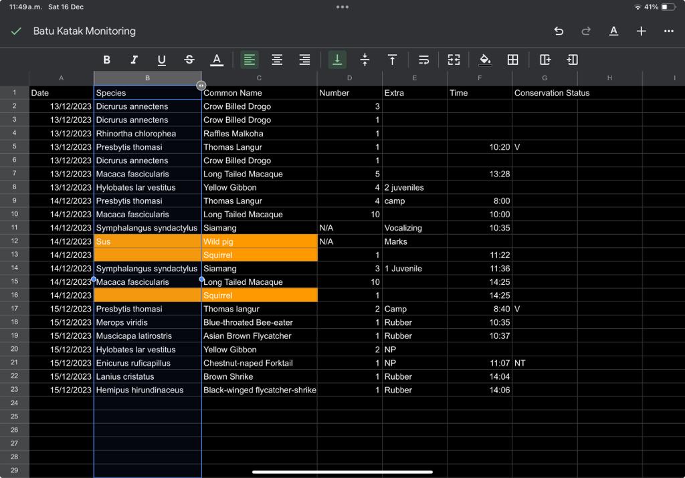Set vertical alignment to top
The height and width of the screenshot is (478, 685).
(x=392, y=59)
